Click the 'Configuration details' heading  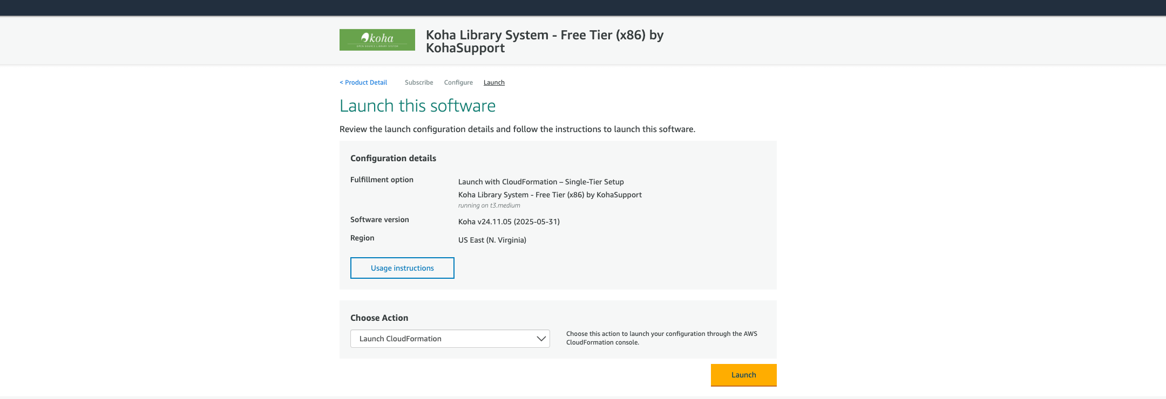393,158
